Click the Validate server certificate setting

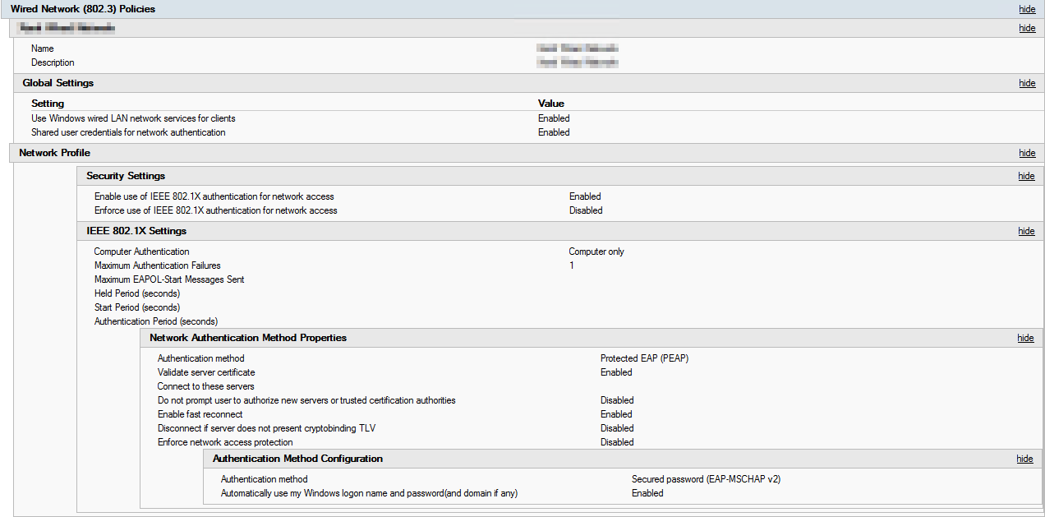[x=206, y=372]
